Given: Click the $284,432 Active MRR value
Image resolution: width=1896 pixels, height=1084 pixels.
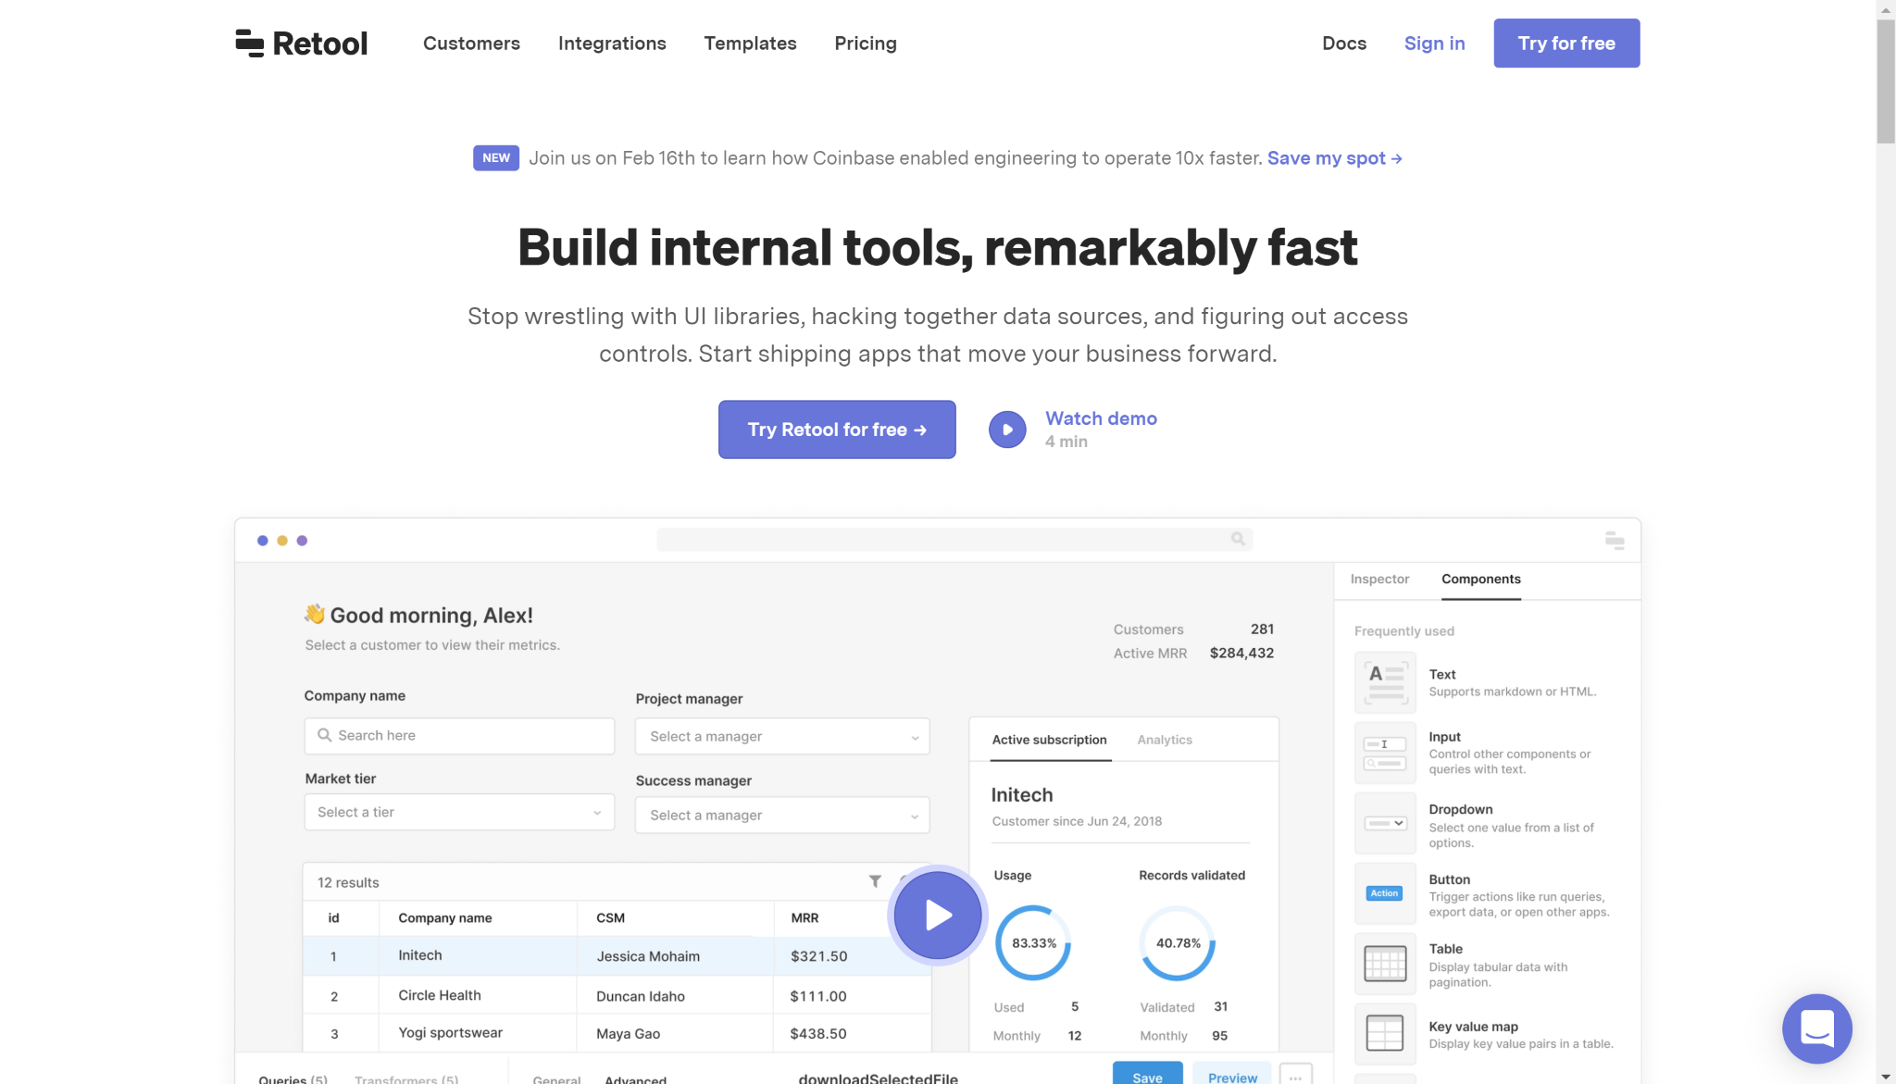Looking at the screenshot, I should 1241,654.
